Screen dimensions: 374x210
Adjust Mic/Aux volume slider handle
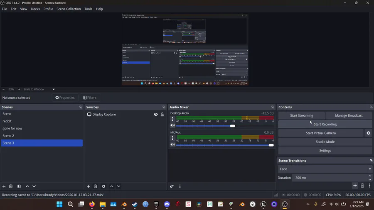[x=271, y=145]
